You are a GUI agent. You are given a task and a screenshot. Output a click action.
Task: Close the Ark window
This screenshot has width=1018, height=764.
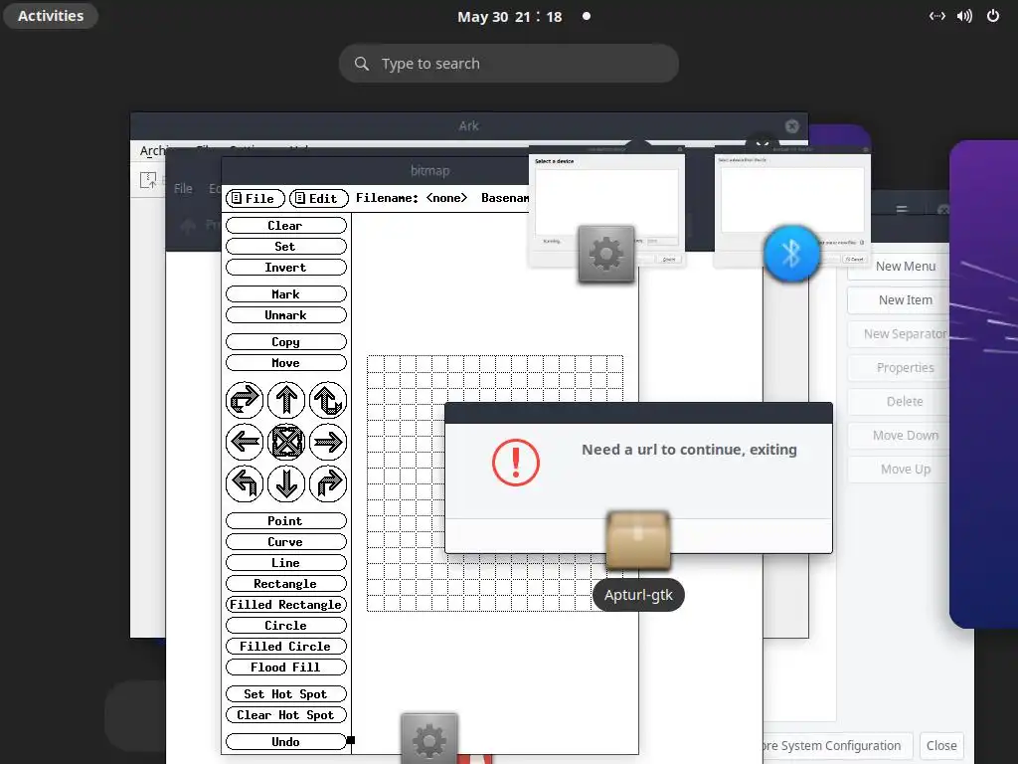[791, 126]
